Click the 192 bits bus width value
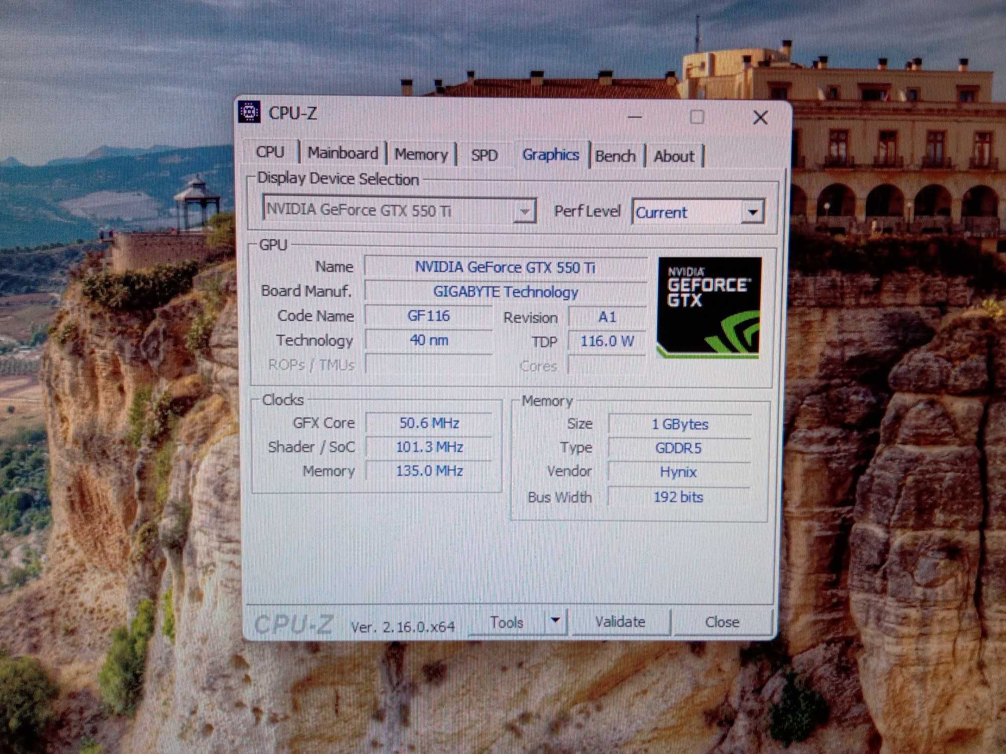Viewport: 1006px width, 754px height. pos(678,497)
